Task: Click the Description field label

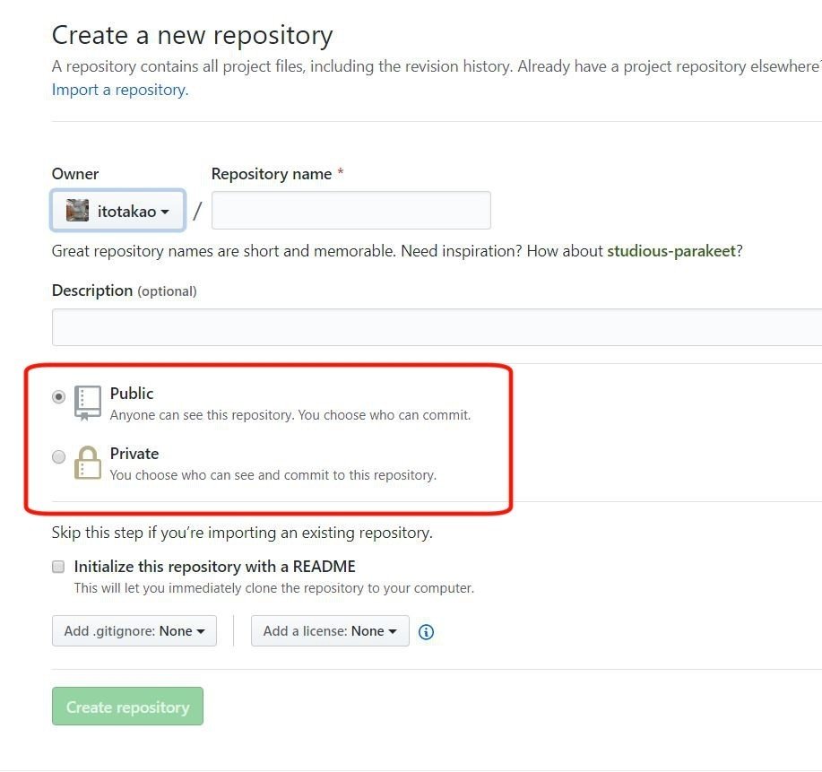Action: (x=92, y=291)
